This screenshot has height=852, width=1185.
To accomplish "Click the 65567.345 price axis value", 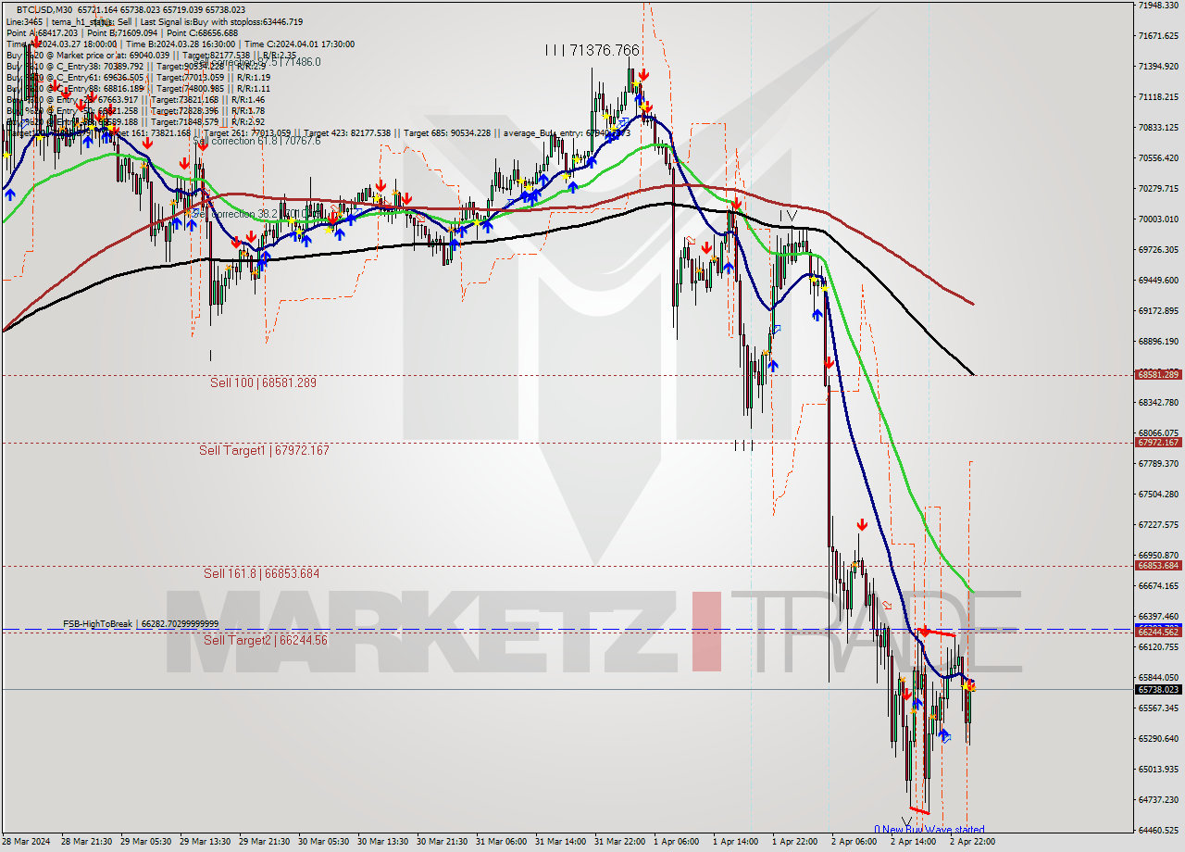I will pyautogui.click(x=1158, y=708).
